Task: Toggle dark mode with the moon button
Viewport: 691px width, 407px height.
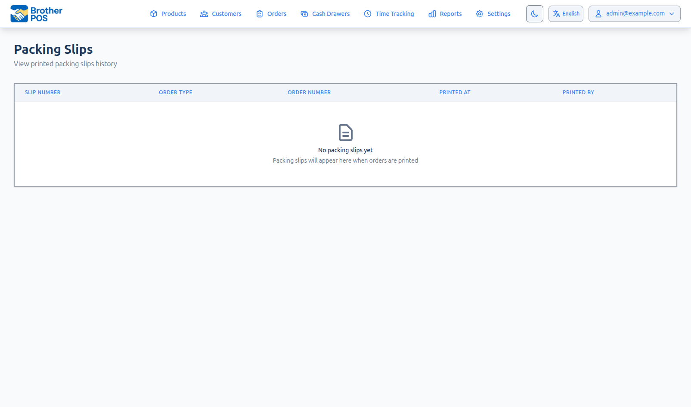Action: (534, 14)
